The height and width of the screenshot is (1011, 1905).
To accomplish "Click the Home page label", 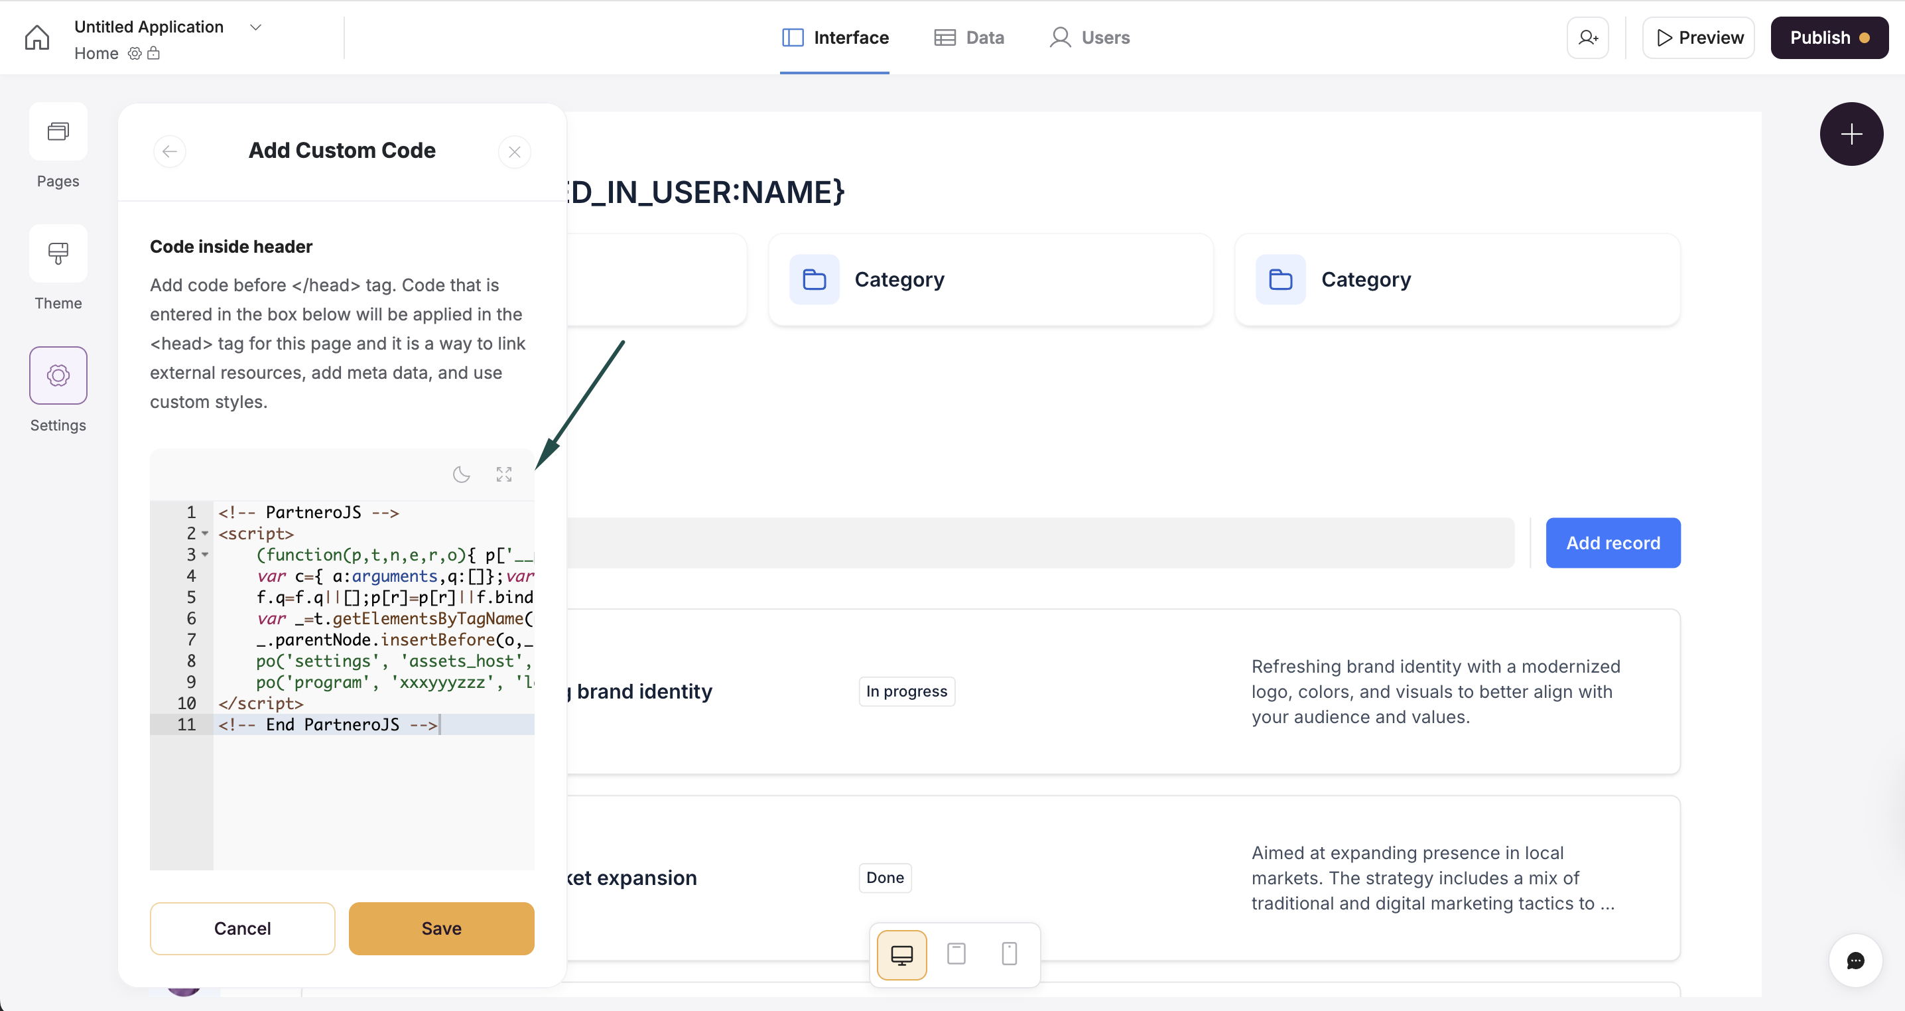I will pos(96,53).
